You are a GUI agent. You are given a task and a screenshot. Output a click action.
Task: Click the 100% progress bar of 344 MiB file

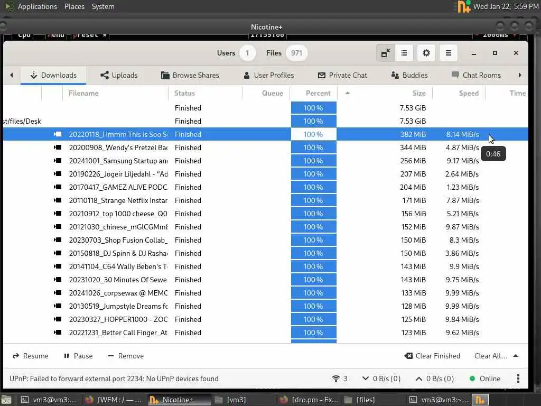click(314, 147)
